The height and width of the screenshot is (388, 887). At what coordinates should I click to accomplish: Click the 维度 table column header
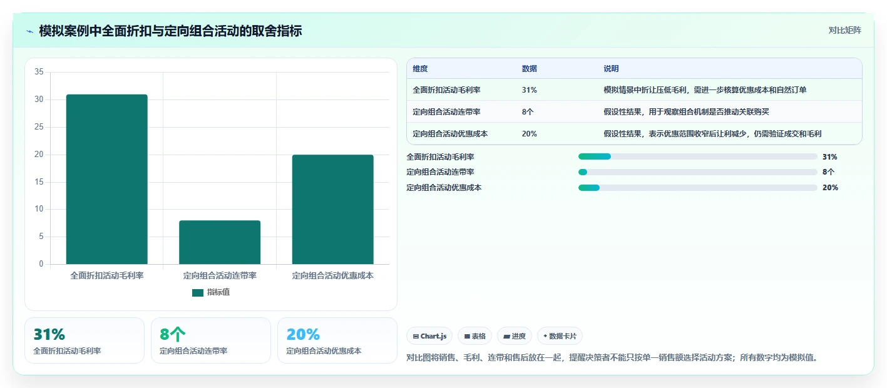pyautogui.click(x=420, y=69)
